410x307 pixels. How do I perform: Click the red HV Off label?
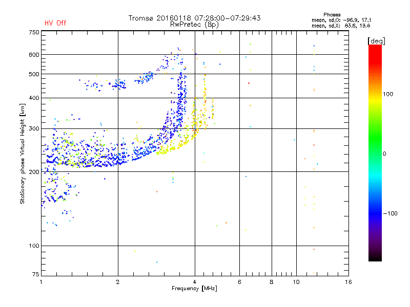pos(55,23)
